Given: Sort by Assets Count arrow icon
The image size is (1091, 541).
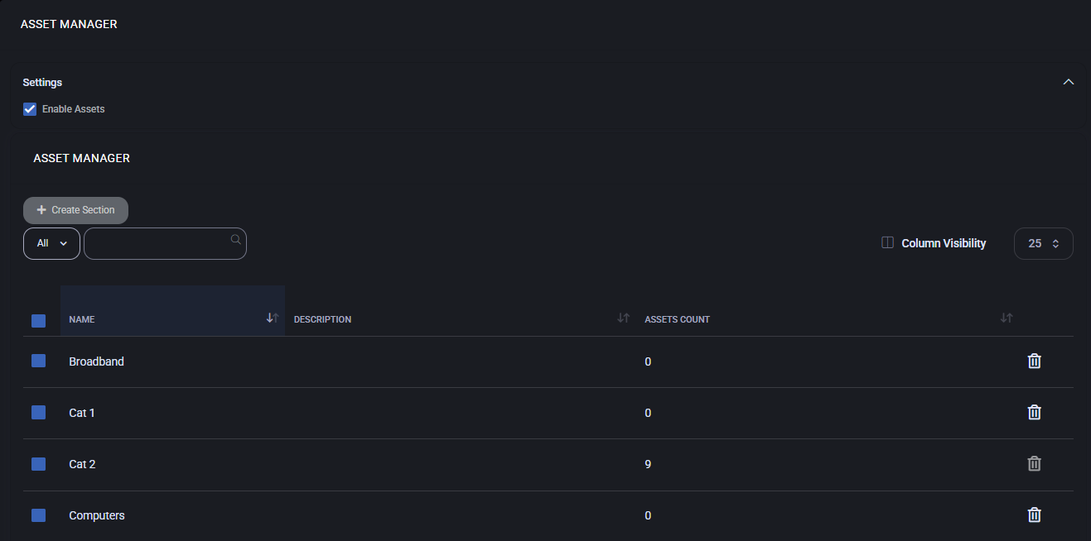Looking at the screenshot, I should (1007, 318).
